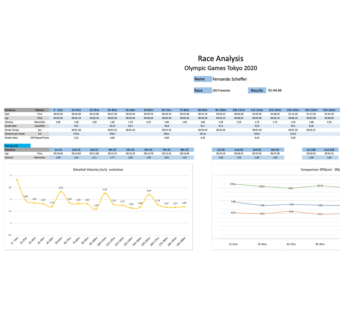The height and width of the screenshot is (309, 340).
Task: Click the 0 - 15m column header in the table
Action: pos(58,110)
